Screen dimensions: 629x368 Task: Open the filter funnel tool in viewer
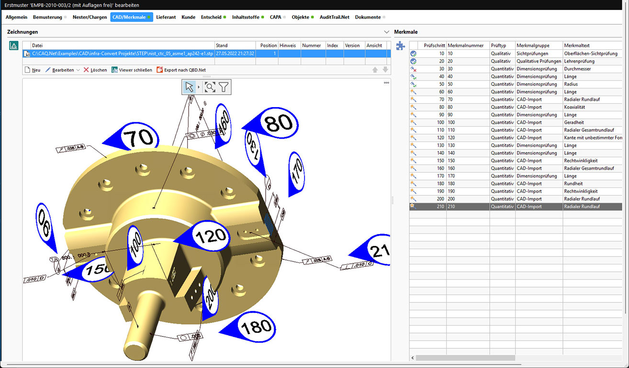tap(224, 87)
